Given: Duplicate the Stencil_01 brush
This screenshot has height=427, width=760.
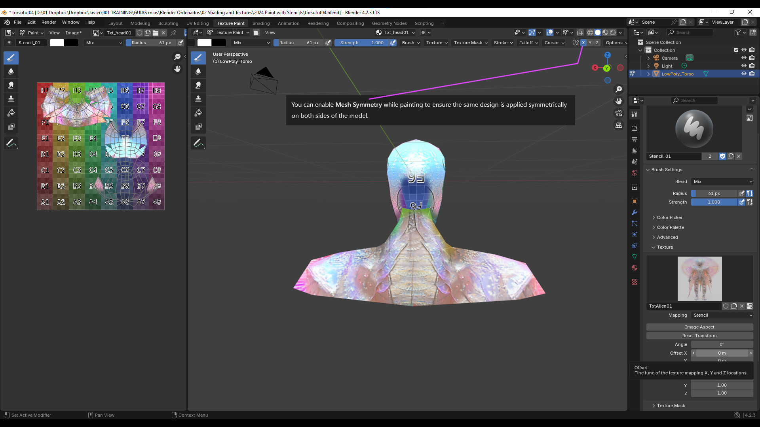Looking at the screenshot, I should 731,156.
